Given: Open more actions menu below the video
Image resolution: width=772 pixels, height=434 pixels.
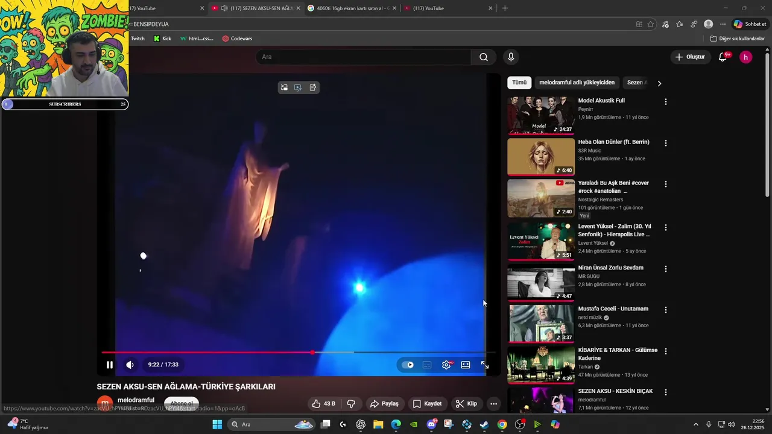Looking at the screenshot, I should [x=493, y=404].
